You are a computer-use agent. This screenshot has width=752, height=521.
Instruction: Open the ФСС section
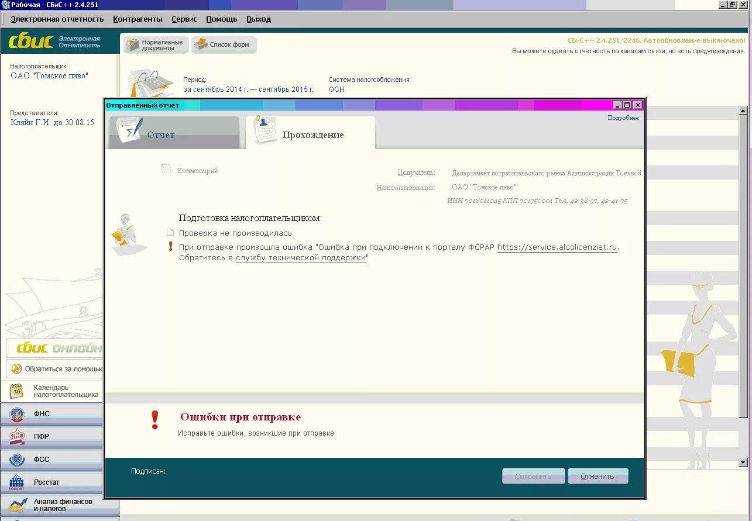[51, 459]
